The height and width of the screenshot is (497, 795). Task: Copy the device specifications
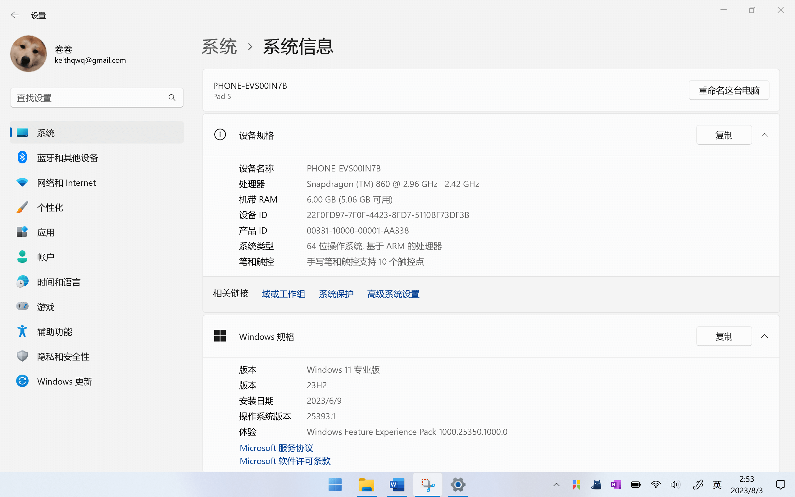[724, 135]
